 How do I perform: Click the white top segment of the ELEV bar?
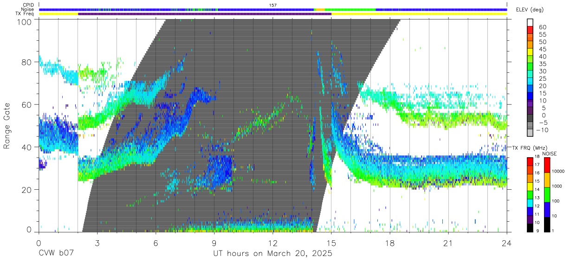[530, 23]
